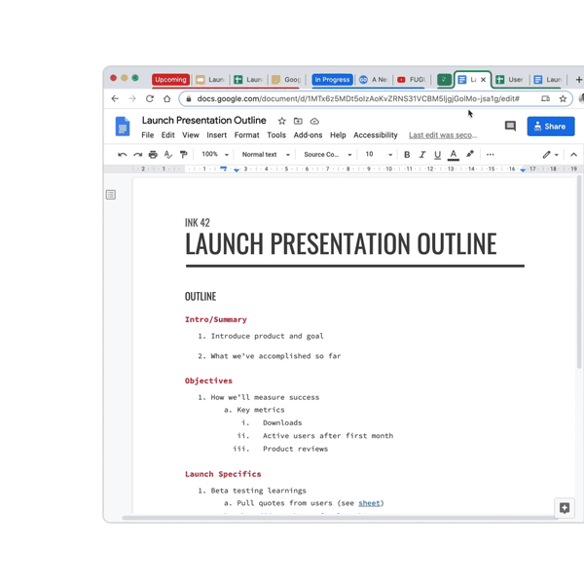Click the Explore button at bottom right
This screenshot has height=584, width=584.
[x=565, y=508]
